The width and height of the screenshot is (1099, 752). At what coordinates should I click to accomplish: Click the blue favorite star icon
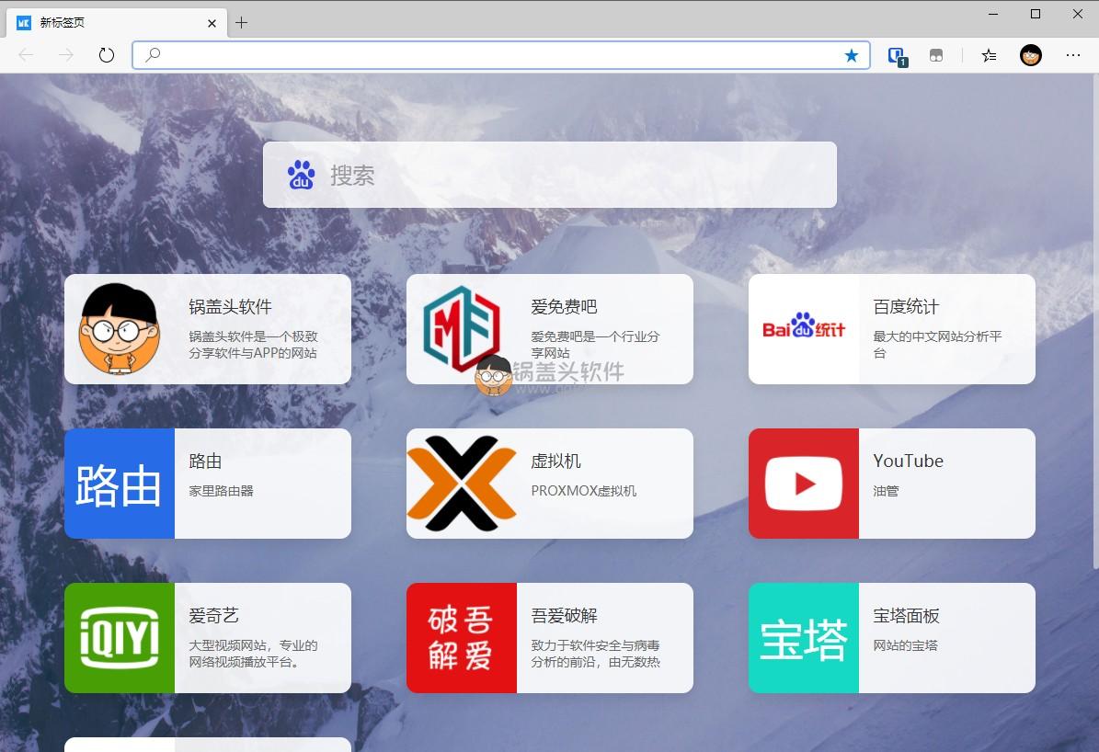click(x=852, y=55)
